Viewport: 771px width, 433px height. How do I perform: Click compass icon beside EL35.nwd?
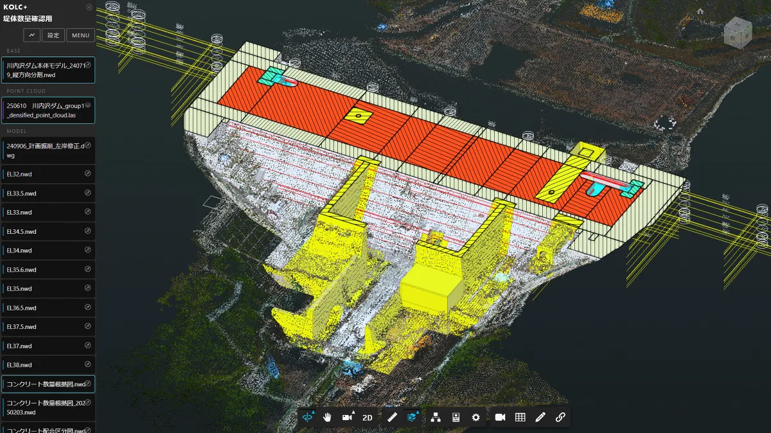[88, 288]
